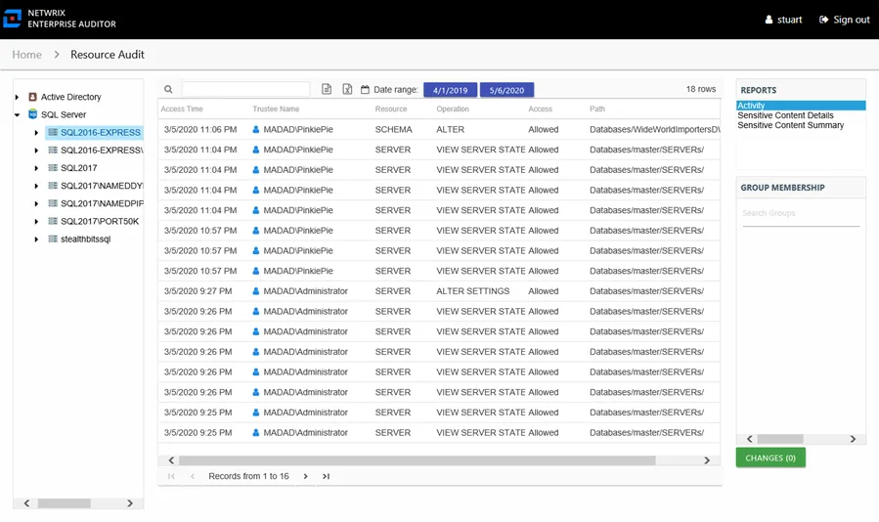Click the Databases/WideWorldImportersD path cell
The height and width of the screenshot is (522, 879).
(x=654, y=129)
